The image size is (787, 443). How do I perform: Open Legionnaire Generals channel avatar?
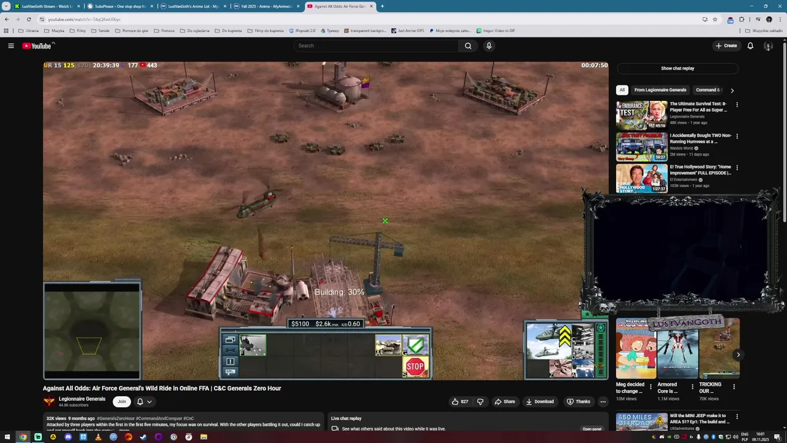click(x=49, y=402)
